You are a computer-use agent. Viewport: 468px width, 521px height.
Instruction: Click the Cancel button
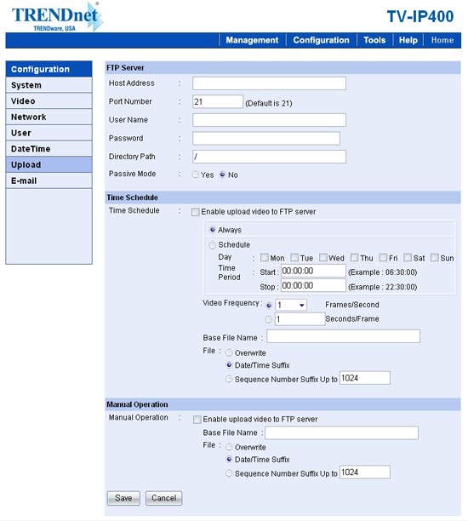[x=163, y=498]
